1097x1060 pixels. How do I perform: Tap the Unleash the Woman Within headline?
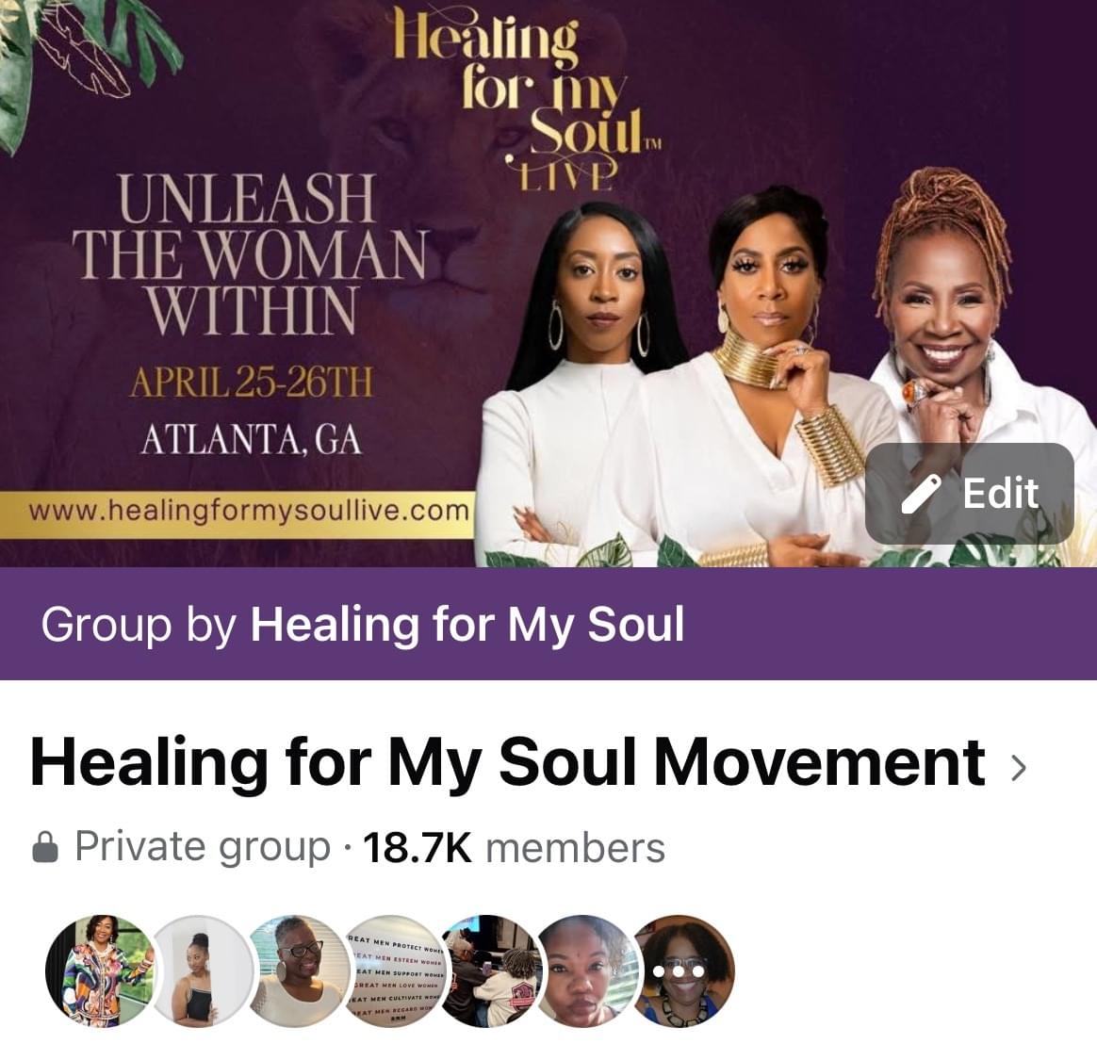pos(249,253)
